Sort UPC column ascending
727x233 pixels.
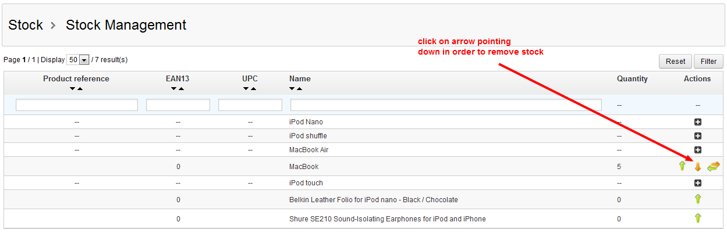(254, 89)
